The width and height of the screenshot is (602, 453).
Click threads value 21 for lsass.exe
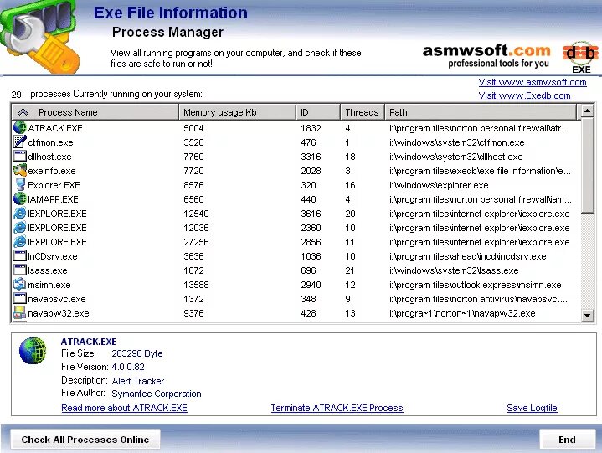tap(350, 270)
